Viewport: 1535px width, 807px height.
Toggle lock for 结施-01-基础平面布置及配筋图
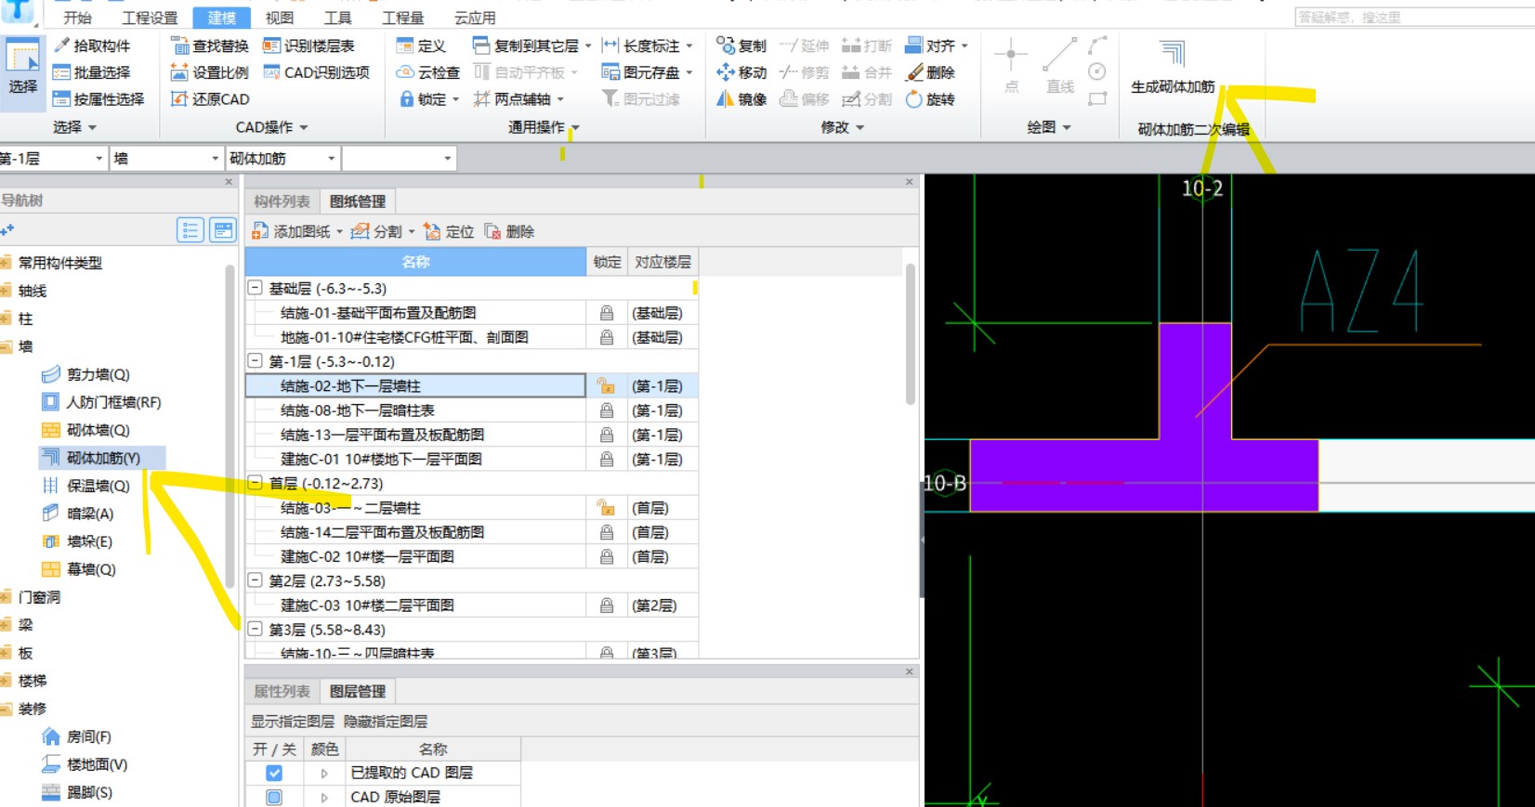(606, 313)
